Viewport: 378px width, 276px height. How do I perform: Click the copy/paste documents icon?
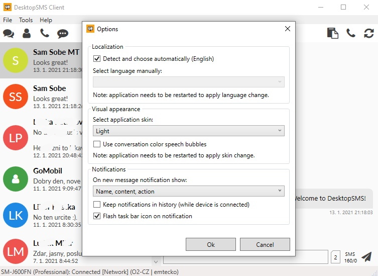point(332,33)
